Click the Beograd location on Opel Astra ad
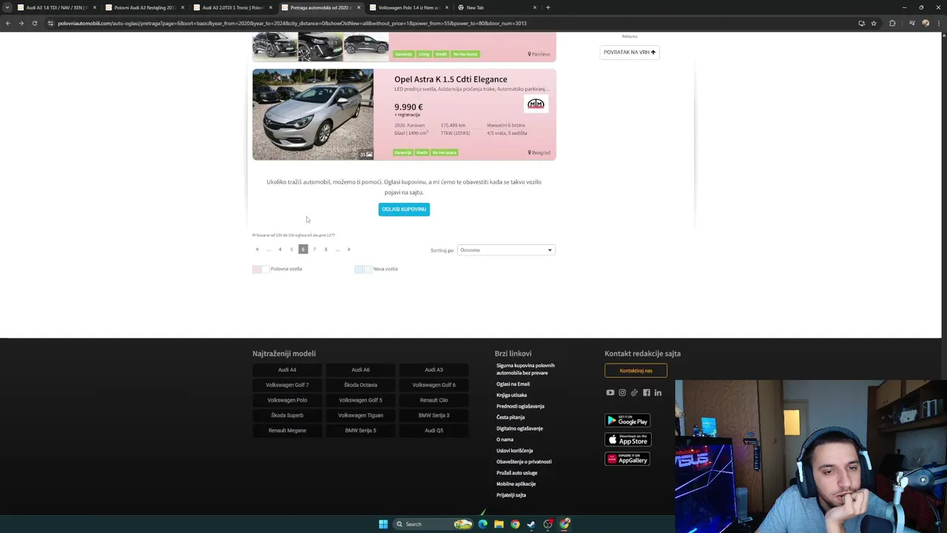This screenshot has height=533, width=947. click(539, 152)
